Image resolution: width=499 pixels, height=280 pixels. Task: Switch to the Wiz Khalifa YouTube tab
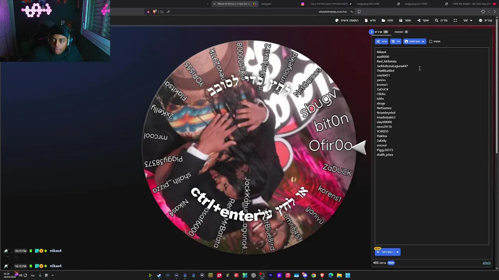pyautogui.click(x=474, y=4)
